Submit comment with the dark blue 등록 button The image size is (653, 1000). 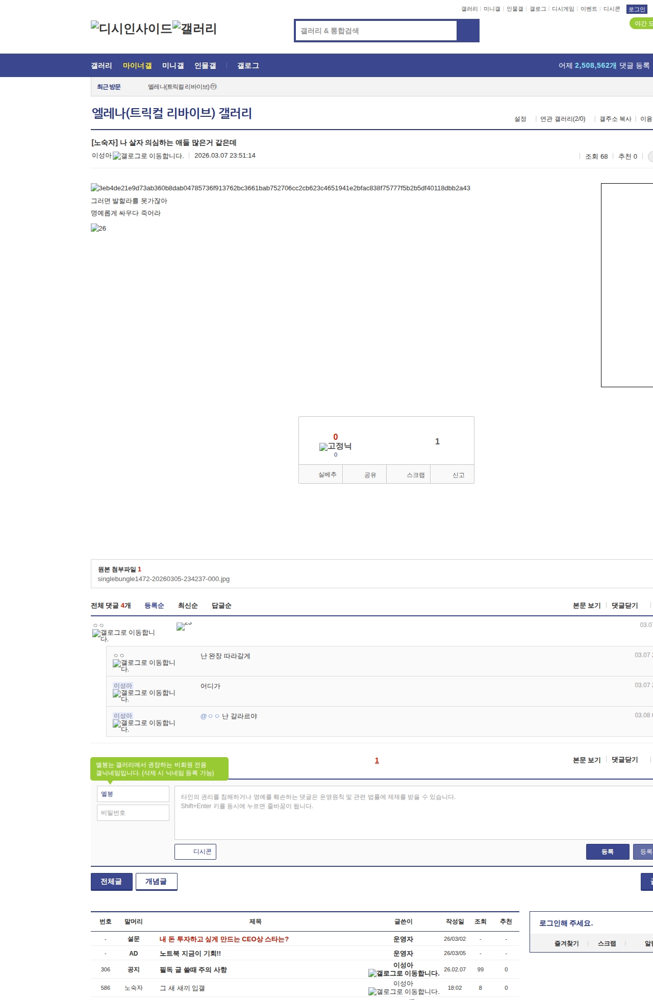[608, 852]
